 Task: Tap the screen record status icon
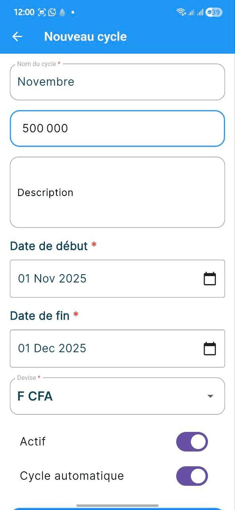[x=41, y=12]
